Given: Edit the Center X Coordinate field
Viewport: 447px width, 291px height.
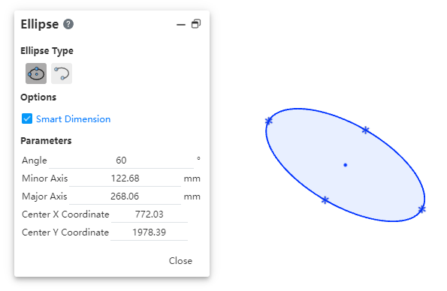Looking at the screenshot, I should click(x=149, y=214).
